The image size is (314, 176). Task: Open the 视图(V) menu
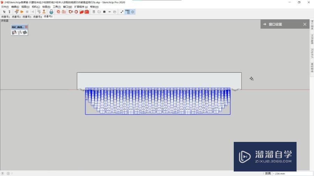click(x=25, y=7)
